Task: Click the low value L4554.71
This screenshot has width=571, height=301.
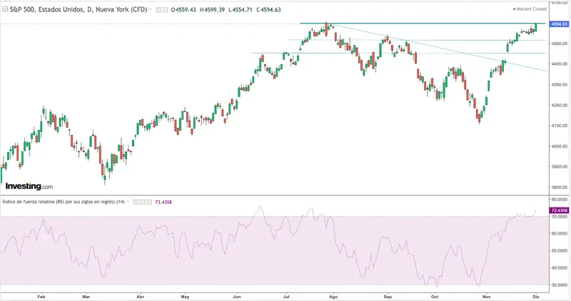Action: coord(240,10)
